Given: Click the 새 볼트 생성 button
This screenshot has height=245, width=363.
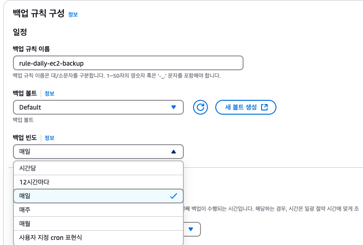Looking at the screenshot, I should pos(245,107).
